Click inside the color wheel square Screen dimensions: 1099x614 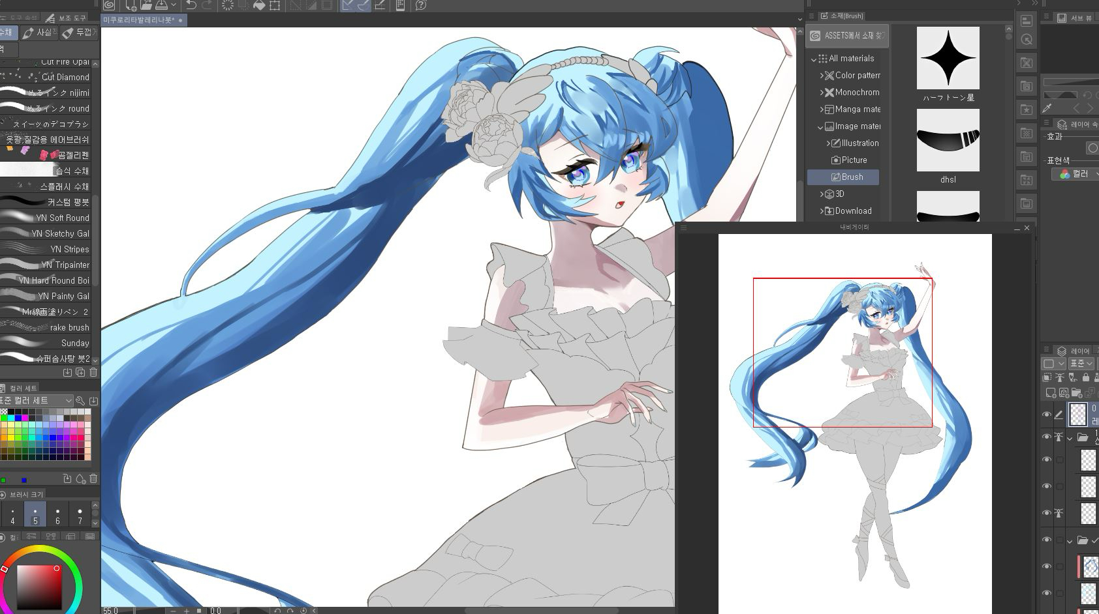tap(39, 586)
